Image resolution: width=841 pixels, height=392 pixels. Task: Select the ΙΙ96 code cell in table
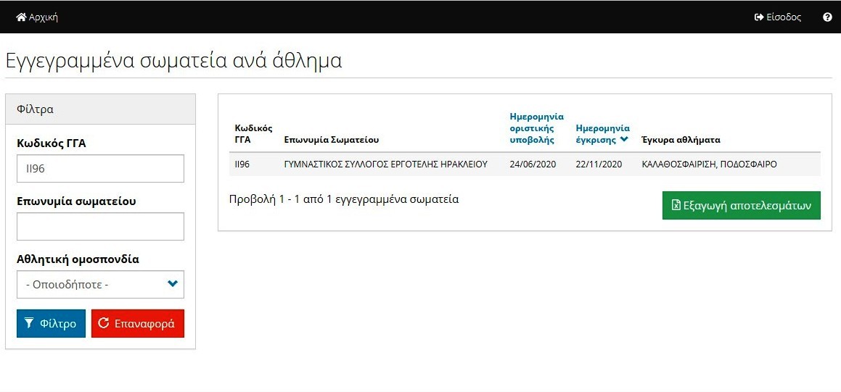(242, 164)
